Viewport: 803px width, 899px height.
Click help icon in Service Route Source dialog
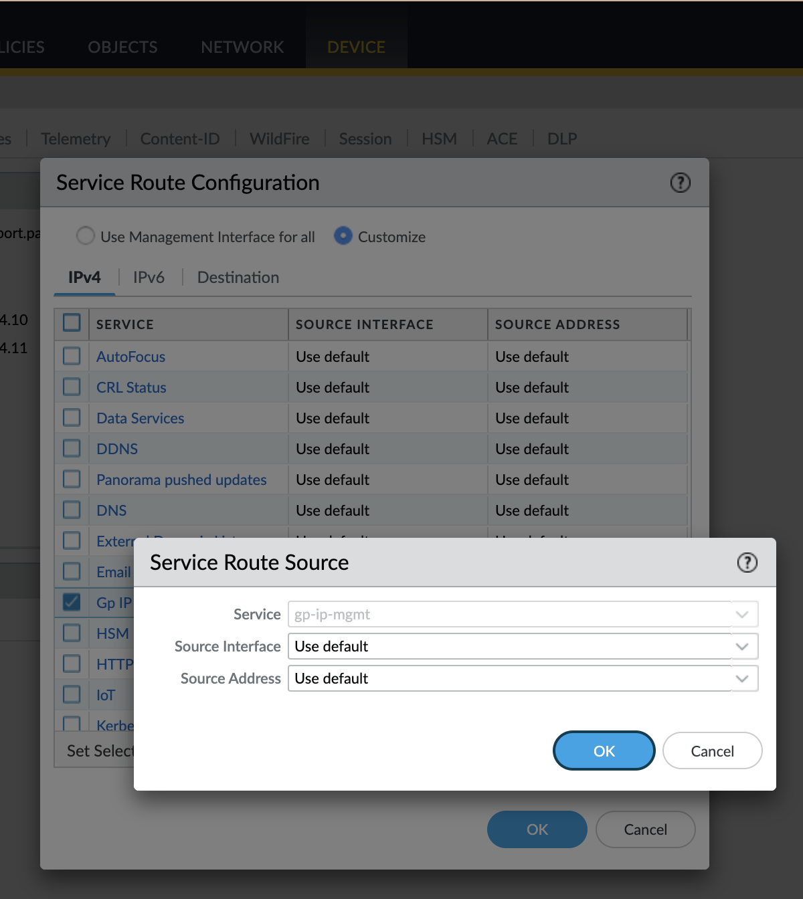pyautogui.click(x=747, y=563)
